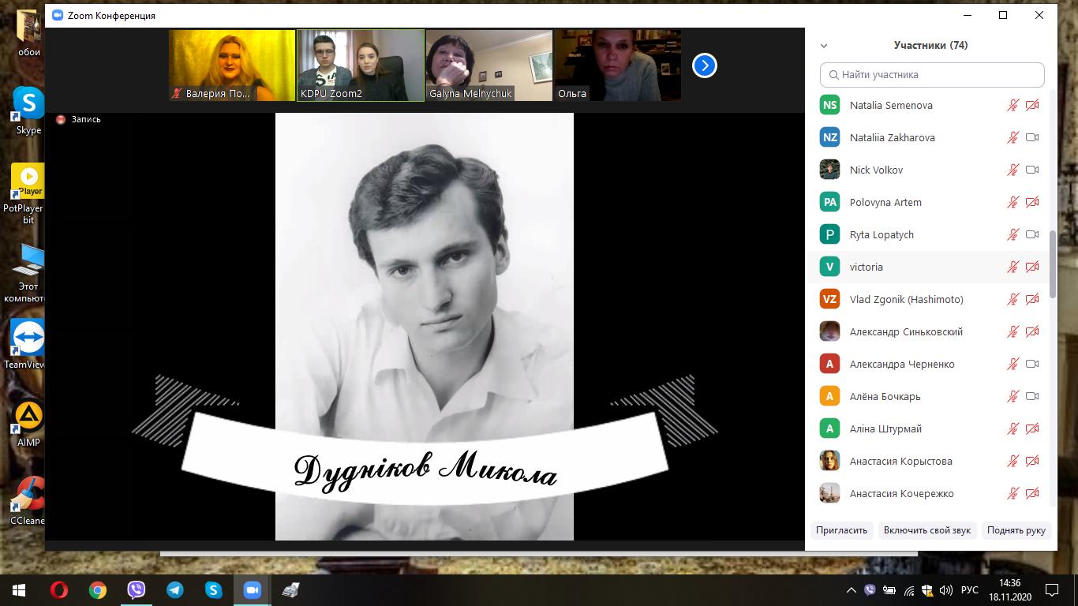Click the Пригласить button

841,530
